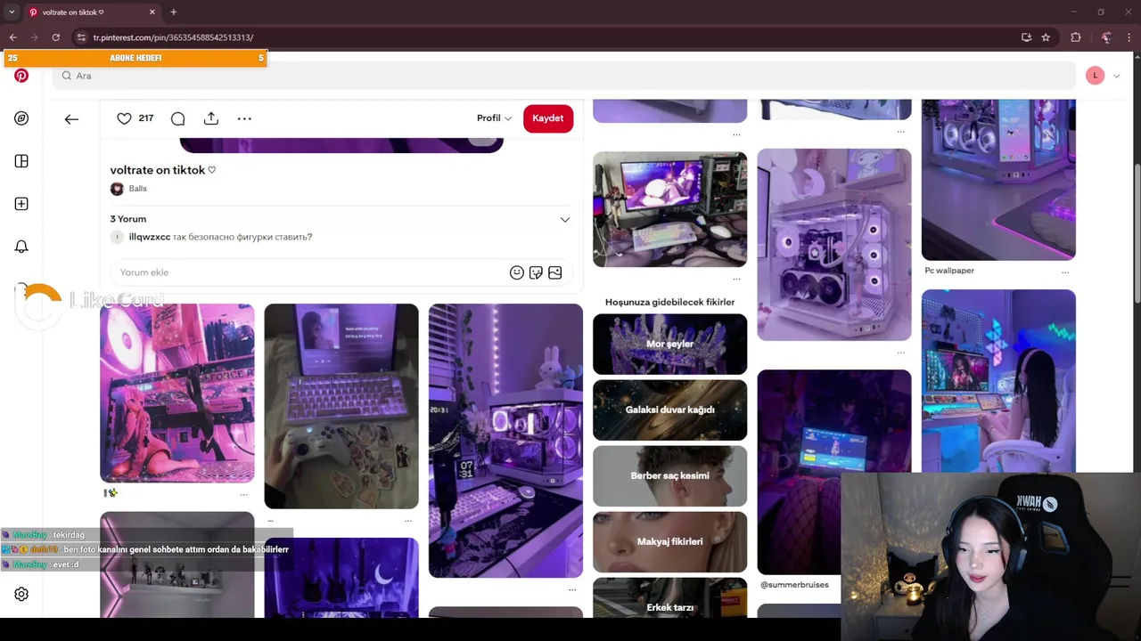Insert an emoji in the comment box

[x=517, y=272]
